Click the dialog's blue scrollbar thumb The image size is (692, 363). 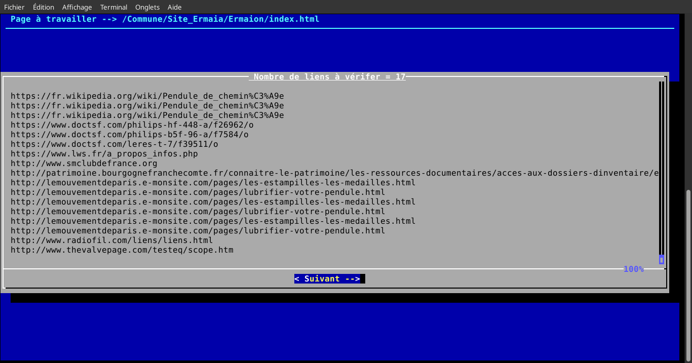click(661, 260)
